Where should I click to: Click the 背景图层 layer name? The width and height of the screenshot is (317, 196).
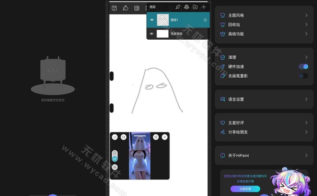point(176,34)
